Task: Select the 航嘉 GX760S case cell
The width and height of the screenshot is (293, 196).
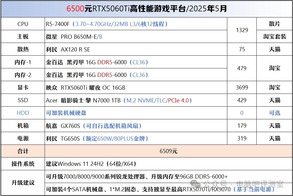Action: tap(94, 126)
